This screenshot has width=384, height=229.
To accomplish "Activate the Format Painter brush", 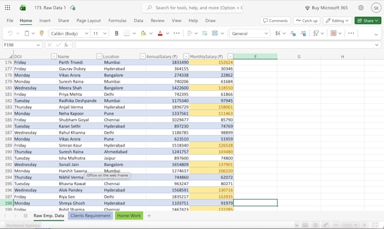I will [x=42, y=33].
